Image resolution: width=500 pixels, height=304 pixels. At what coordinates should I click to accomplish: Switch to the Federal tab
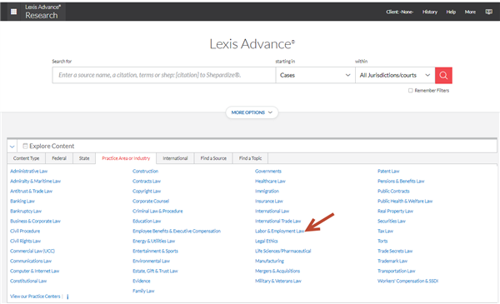(59, 158)
